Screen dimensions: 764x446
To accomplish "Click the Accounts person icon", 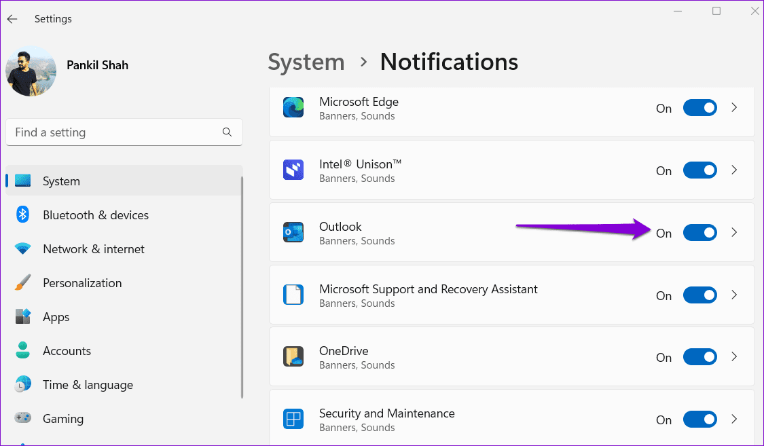I will click(x=22, y=350).
